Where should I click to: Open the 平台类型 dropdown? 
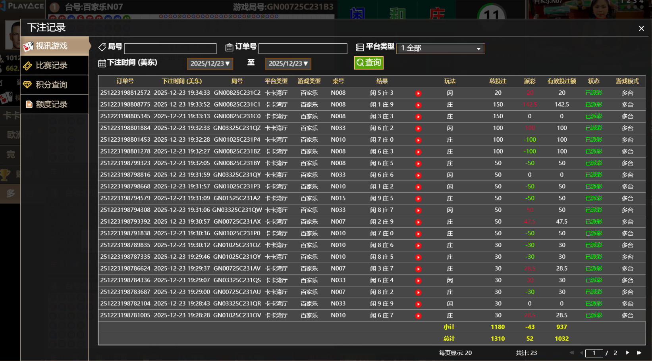[440, 48]
